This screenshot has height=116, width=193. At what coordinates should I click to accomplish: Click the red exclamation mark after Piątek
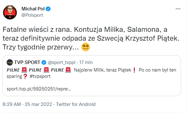[x=134, y=70]
